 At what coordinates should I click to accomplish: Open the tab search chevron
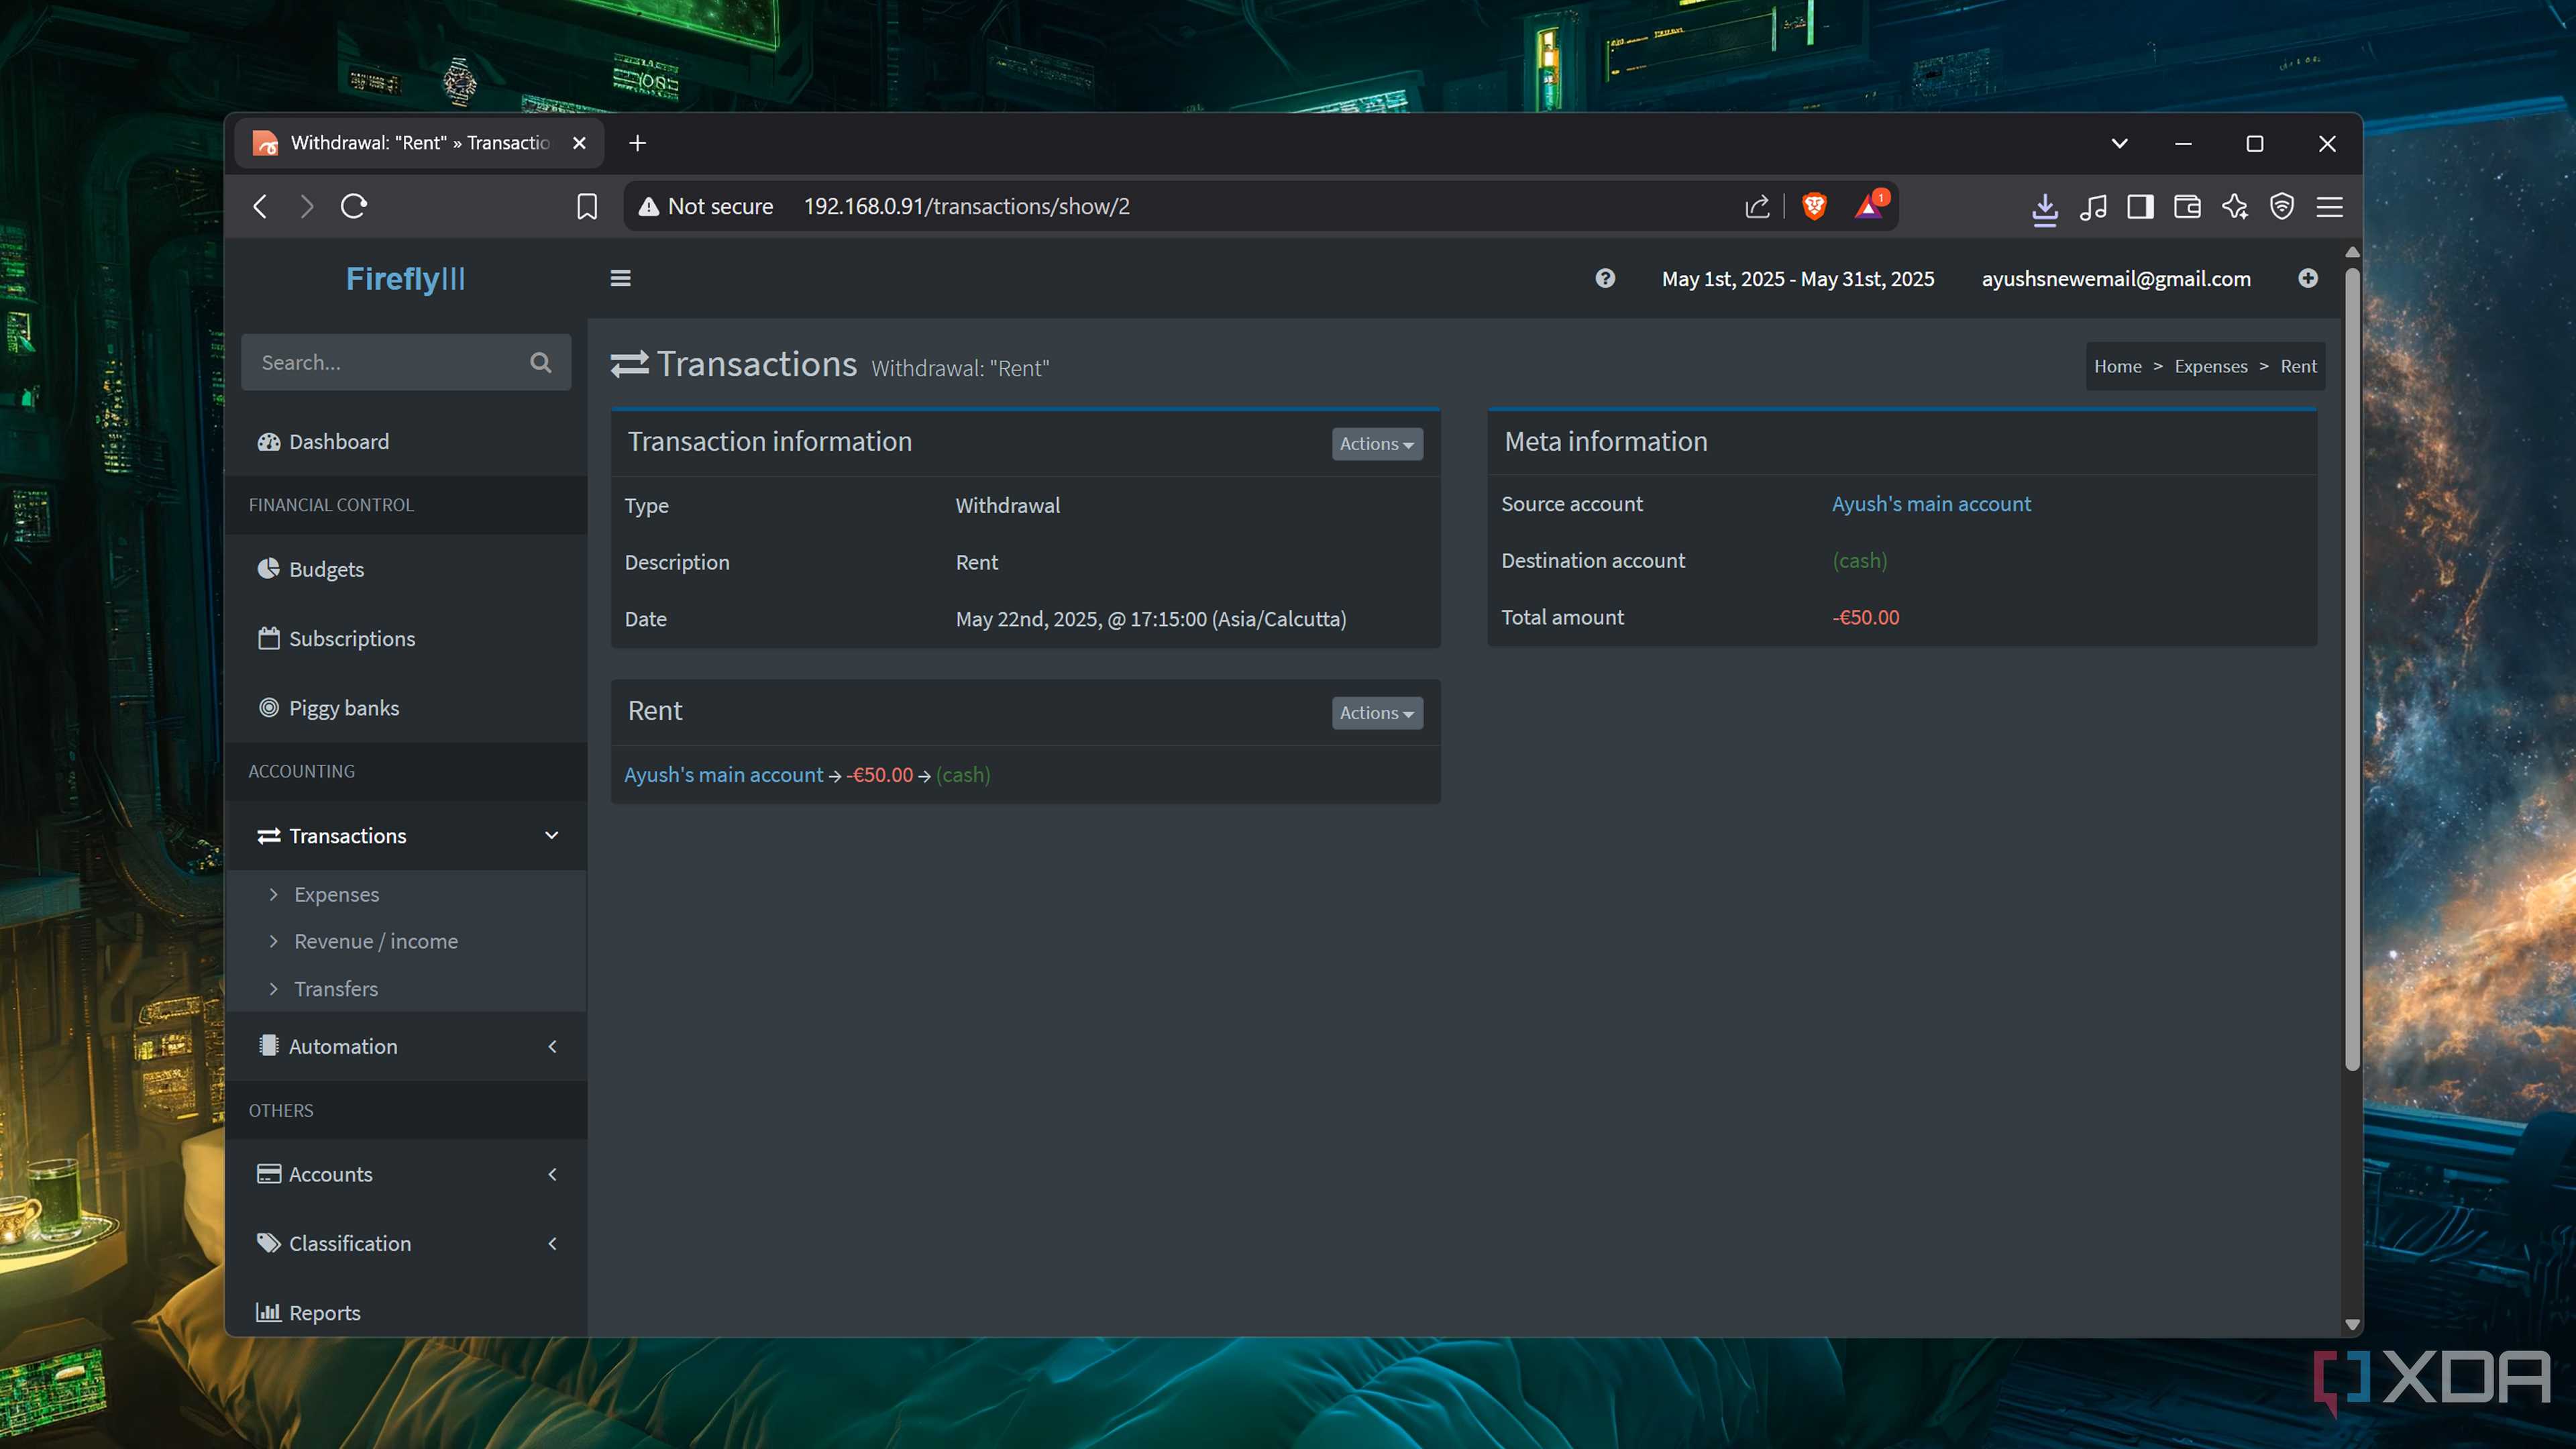coord(2119,143)
